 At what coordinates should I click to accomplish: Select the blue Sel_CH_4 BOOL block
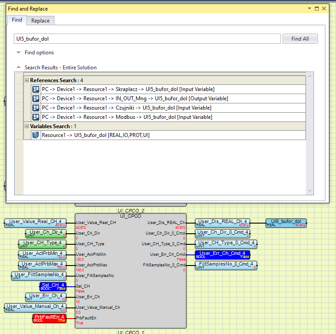pos(53,287)
